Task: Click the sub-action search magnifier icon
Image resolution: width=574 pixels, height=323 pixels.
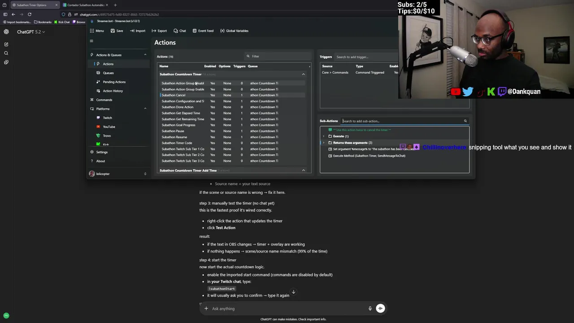Action: pyautogui.click(x=465, y=121)
